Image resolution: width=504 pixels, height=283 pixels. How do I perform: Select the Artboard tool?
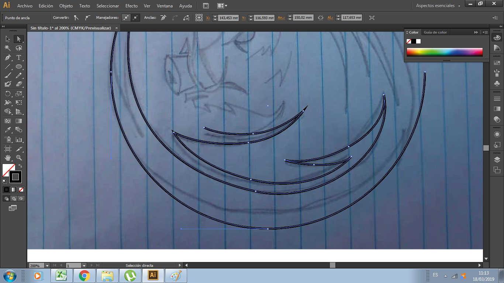pyautogui.click(x=8, y=149)
